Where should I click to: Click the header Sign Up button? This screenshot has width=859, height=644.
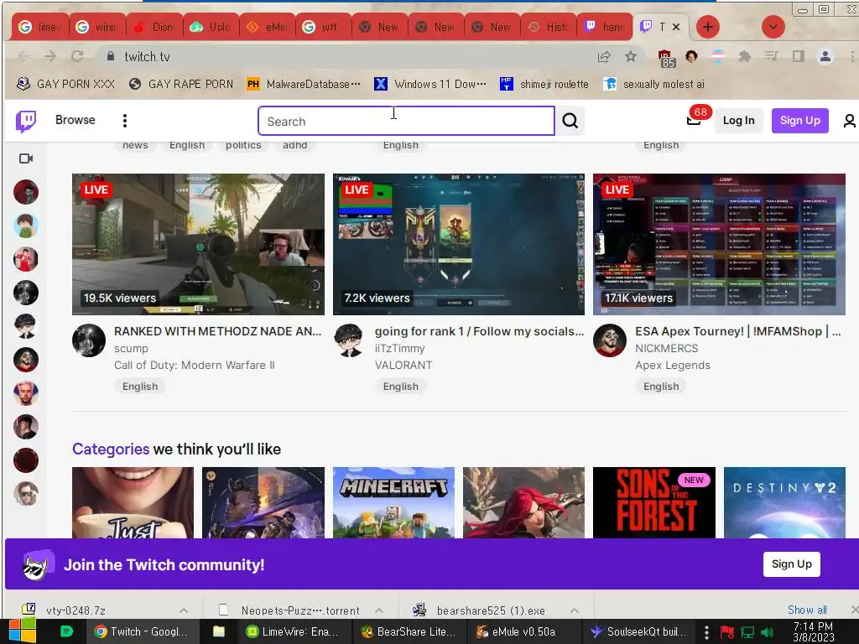799,121
